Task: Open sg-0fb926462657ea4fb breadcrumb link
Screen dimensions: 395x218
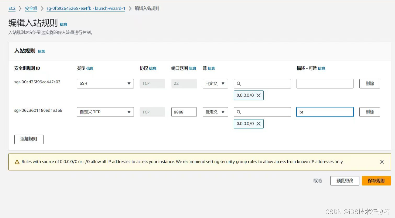Action: point(86,8)
